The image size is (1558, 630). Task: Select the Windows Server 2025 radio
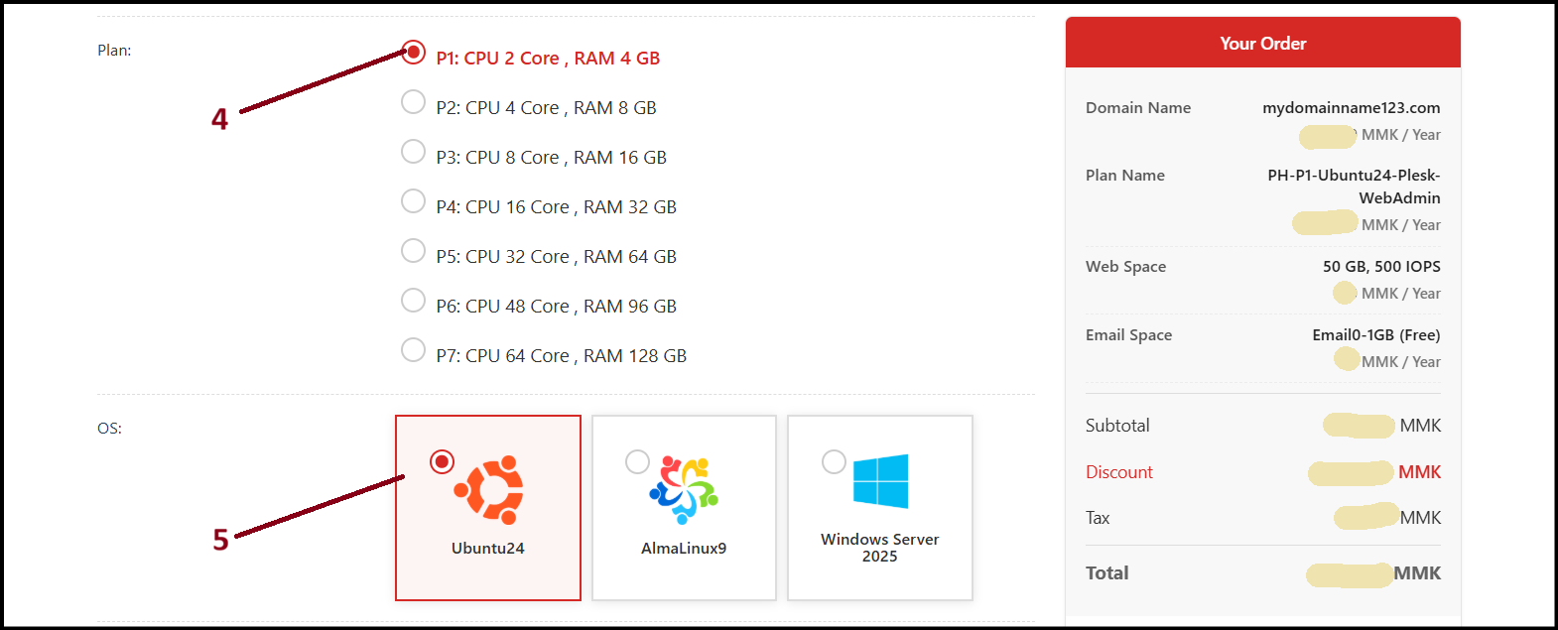(x=835, y=462)
